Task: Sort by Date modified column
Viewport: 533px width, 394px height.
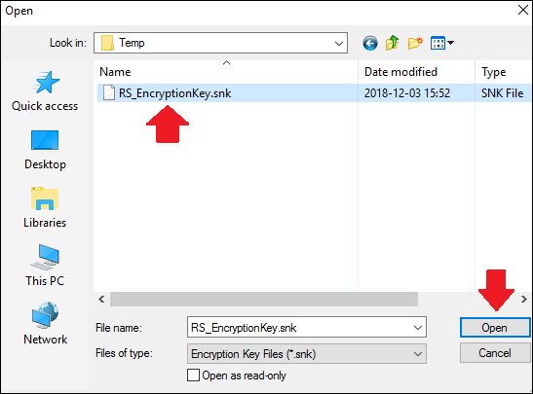Action: click(416, 72)
